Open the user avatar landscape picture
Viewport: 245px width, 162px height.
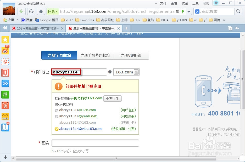9,9
